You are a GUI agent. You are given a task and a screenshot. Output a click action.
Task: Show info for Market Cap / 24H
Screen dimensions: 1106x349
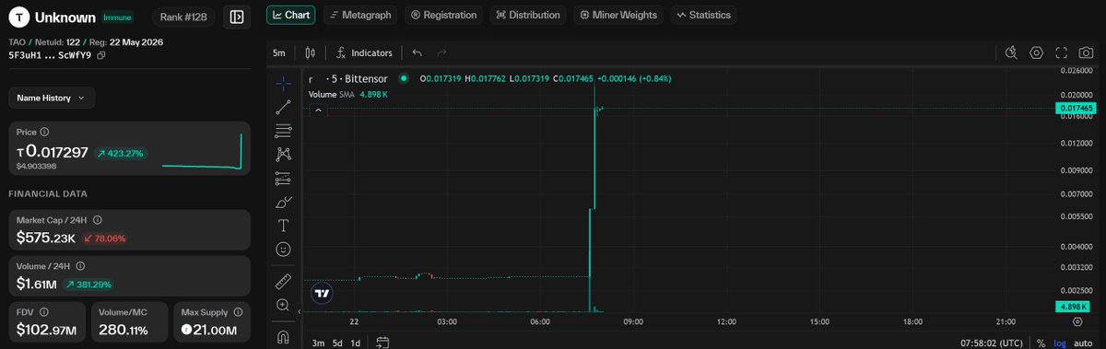pyautogui.click(x=97, y=220)
